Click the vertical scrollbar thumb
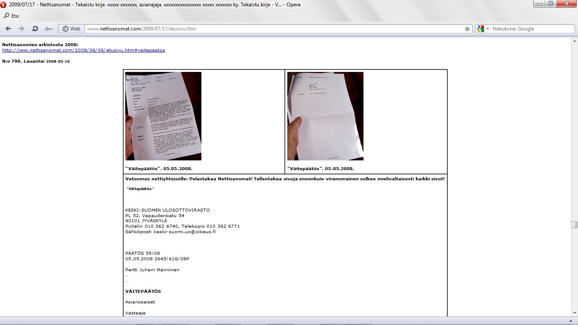The height and width of the screenshot is (325, 578). [574, 225]
